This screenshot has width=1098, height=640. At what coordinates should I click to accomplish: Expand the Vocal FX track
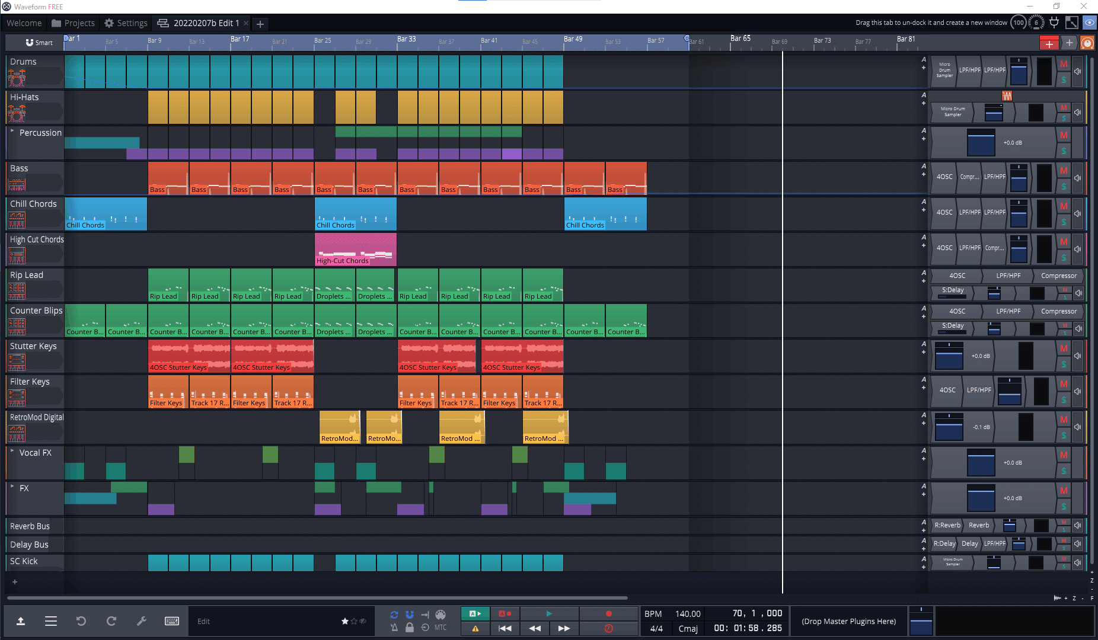pyautogui.click(x=11, y=452)
